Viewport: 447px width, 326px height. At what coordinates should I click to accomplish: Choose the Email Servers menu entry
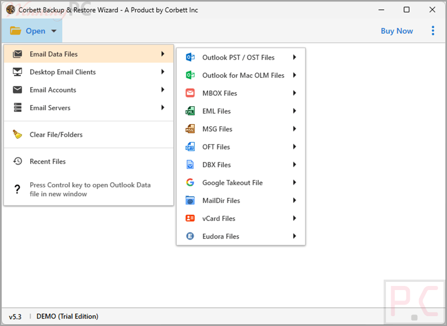[89, 107]
